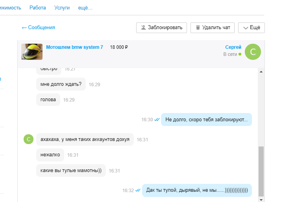Click the scrollbar up arrow in chat

coord(261,72)
